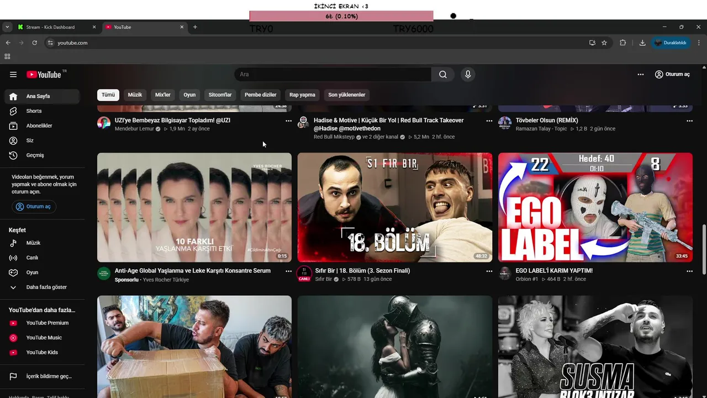
Task: Open EGO LABEL'İ KARIM YAPTIM! title
Action: (554, 271)
